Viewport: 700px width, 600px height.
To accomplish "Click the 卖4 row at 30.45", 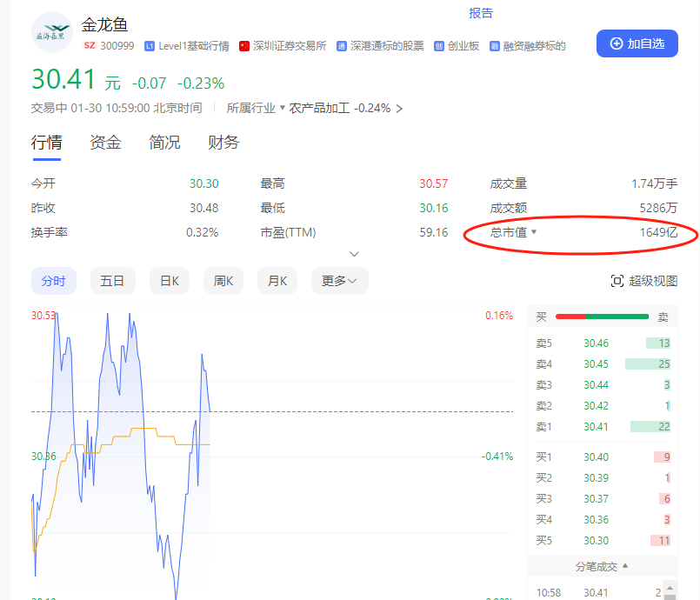I will pos(603,364).
